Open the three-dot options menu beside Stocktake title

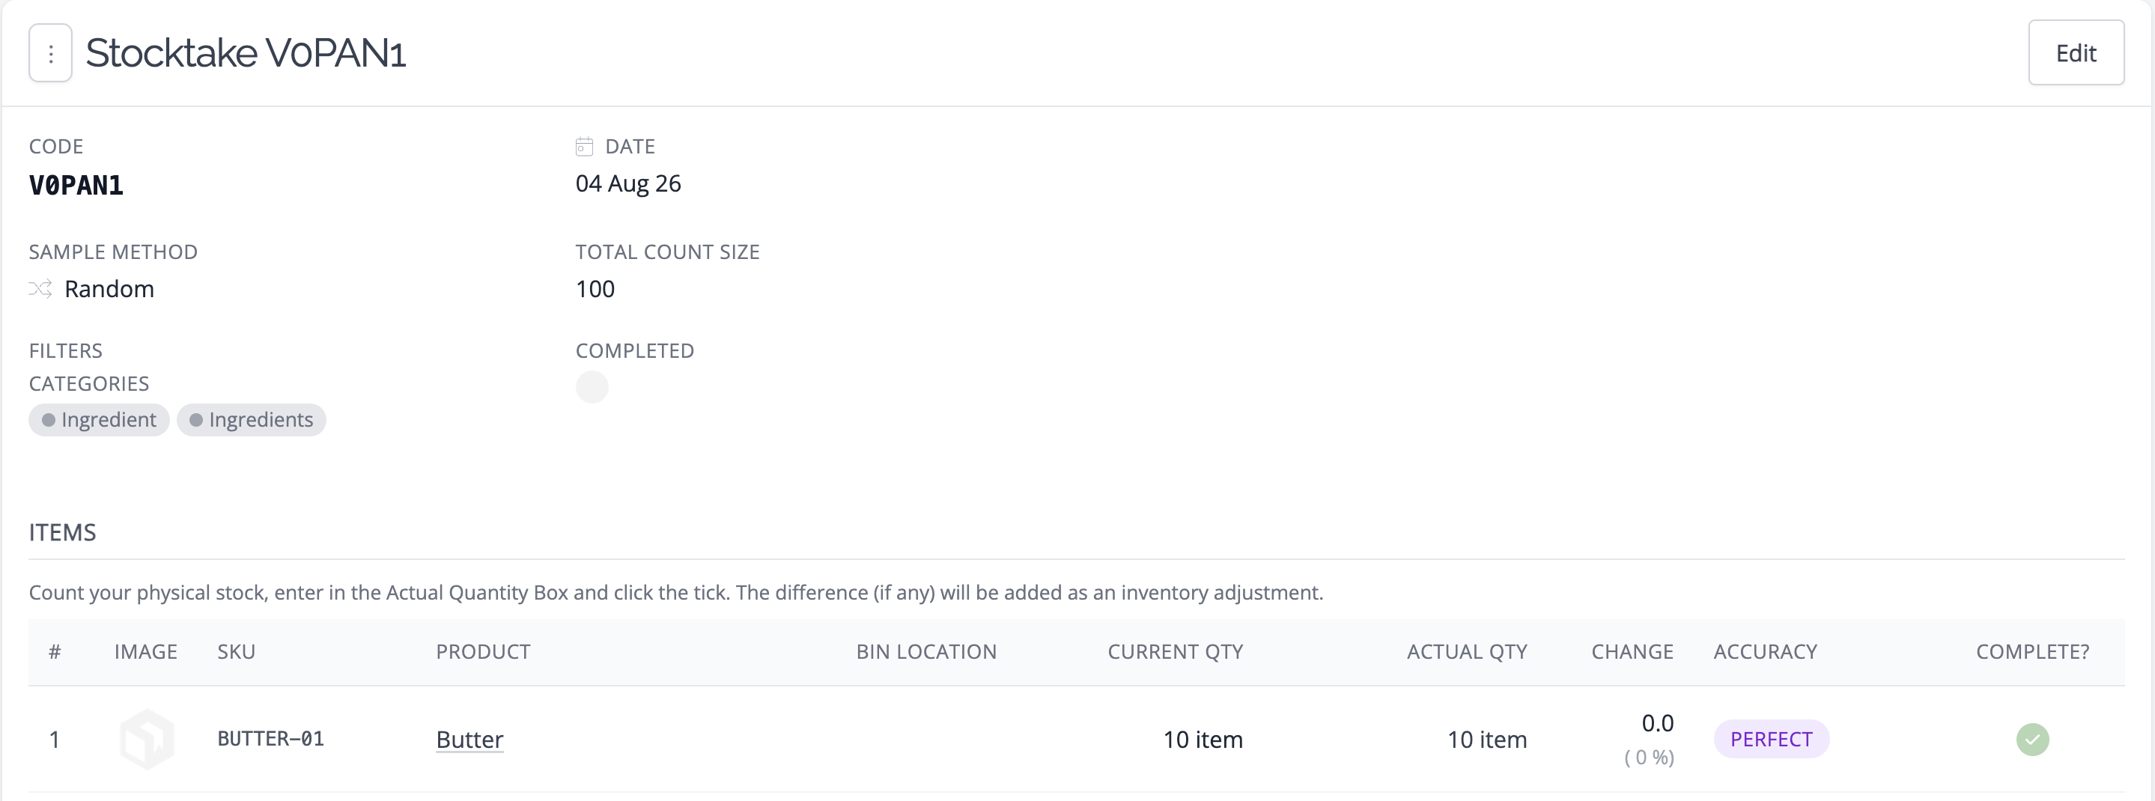point(50,52)
